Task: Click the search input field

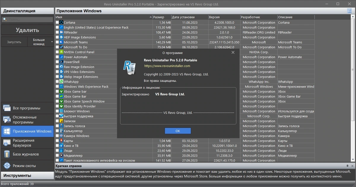Action: point(27,20)
